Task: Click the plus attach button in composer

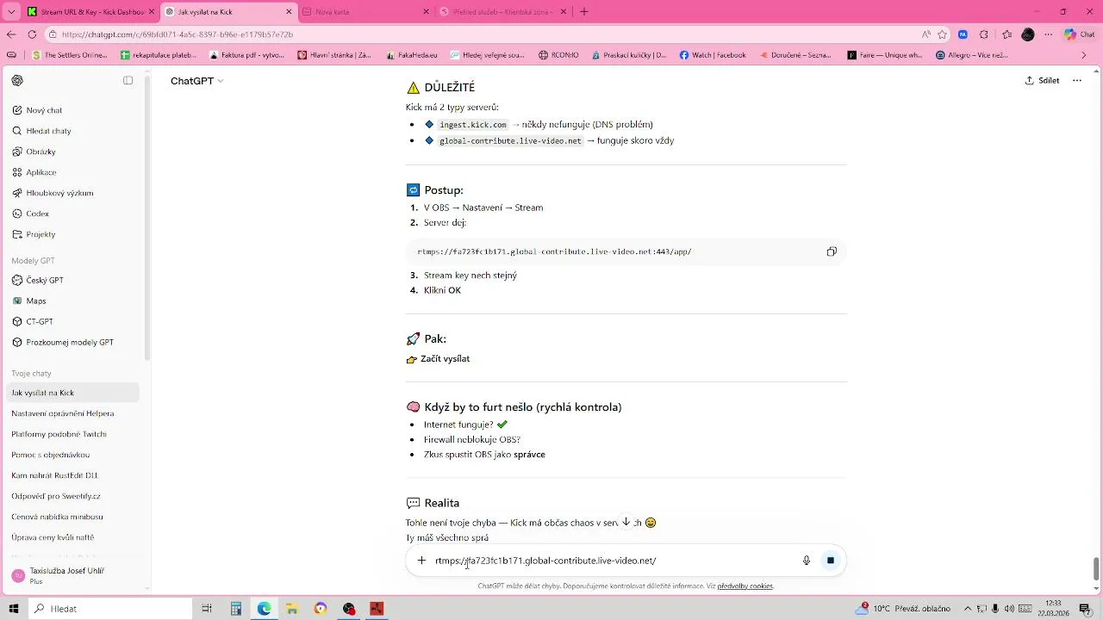Action: click(421, 561)
